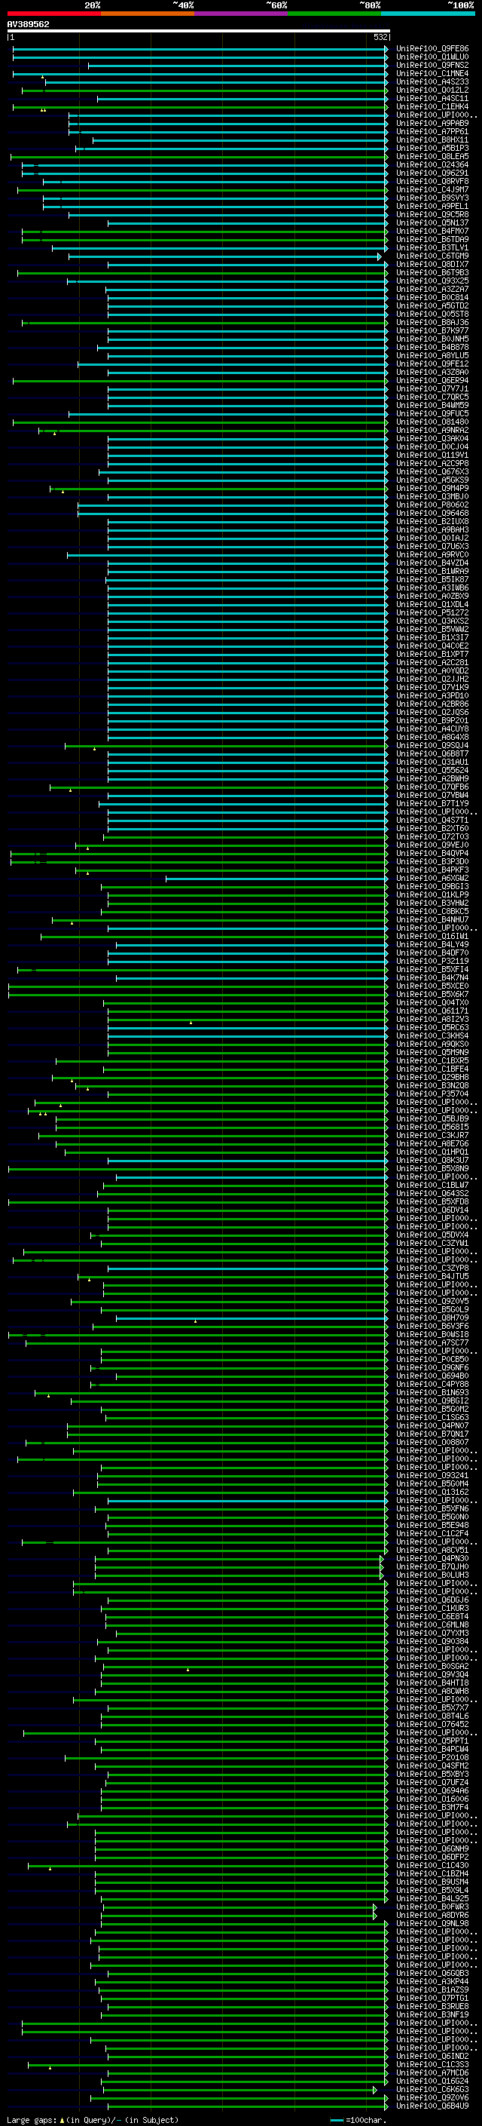Select UniRef100_B0LUH3 entry

pyautogui.click(x=432, y=1575)
